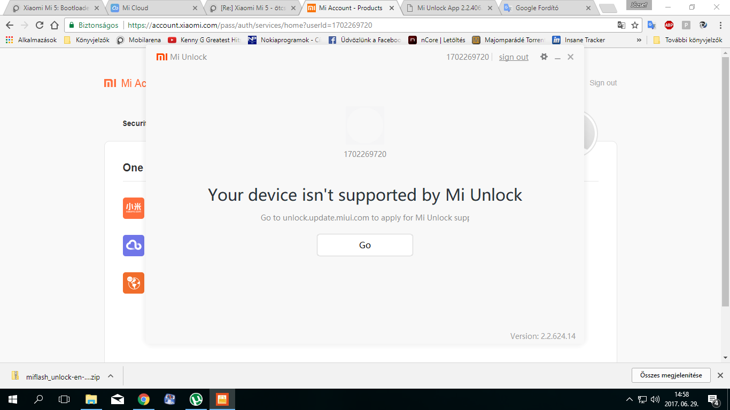Open the Chrome three-dot menu
The height and width of the screenshot is (410, 730).
pos(720,25)
